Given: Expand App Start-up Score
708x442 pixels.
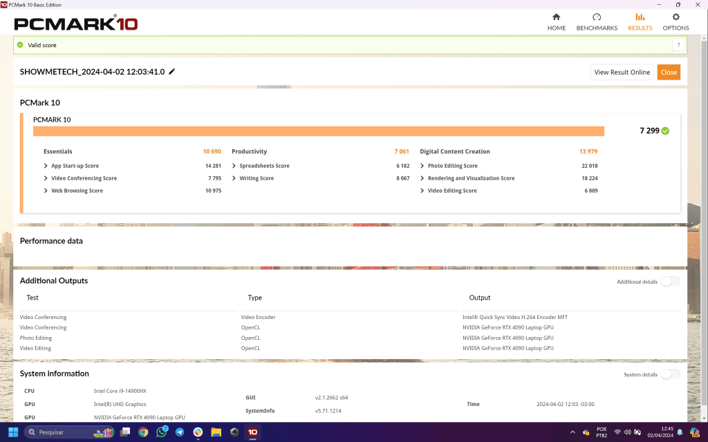Looking at the screenshot, I should [x=46, y=166].
